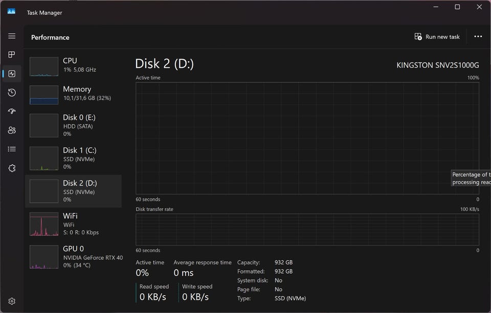Show Disk 0 (E:) HDD details

coord(73,126)
